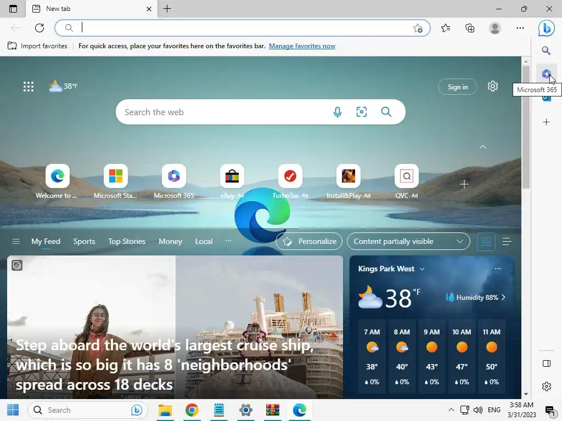Open page settings gear icon

tap(493, 86)
